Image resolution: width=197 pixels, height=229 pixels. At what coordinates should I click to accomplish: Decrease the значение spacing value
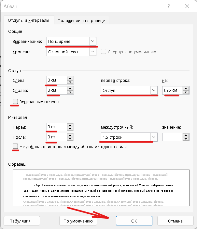tap(186, 139)
